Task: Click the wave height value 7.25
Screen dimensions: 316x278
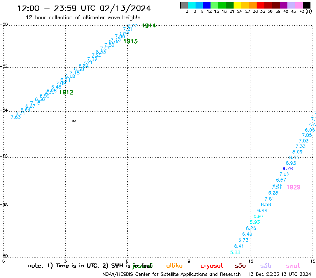Action: (x=97, y=55)
